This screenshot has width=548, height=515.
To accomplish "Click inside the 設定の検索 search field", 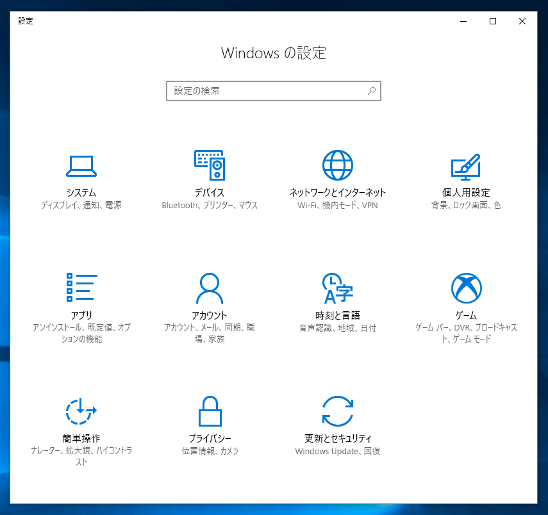I will 273,91.
